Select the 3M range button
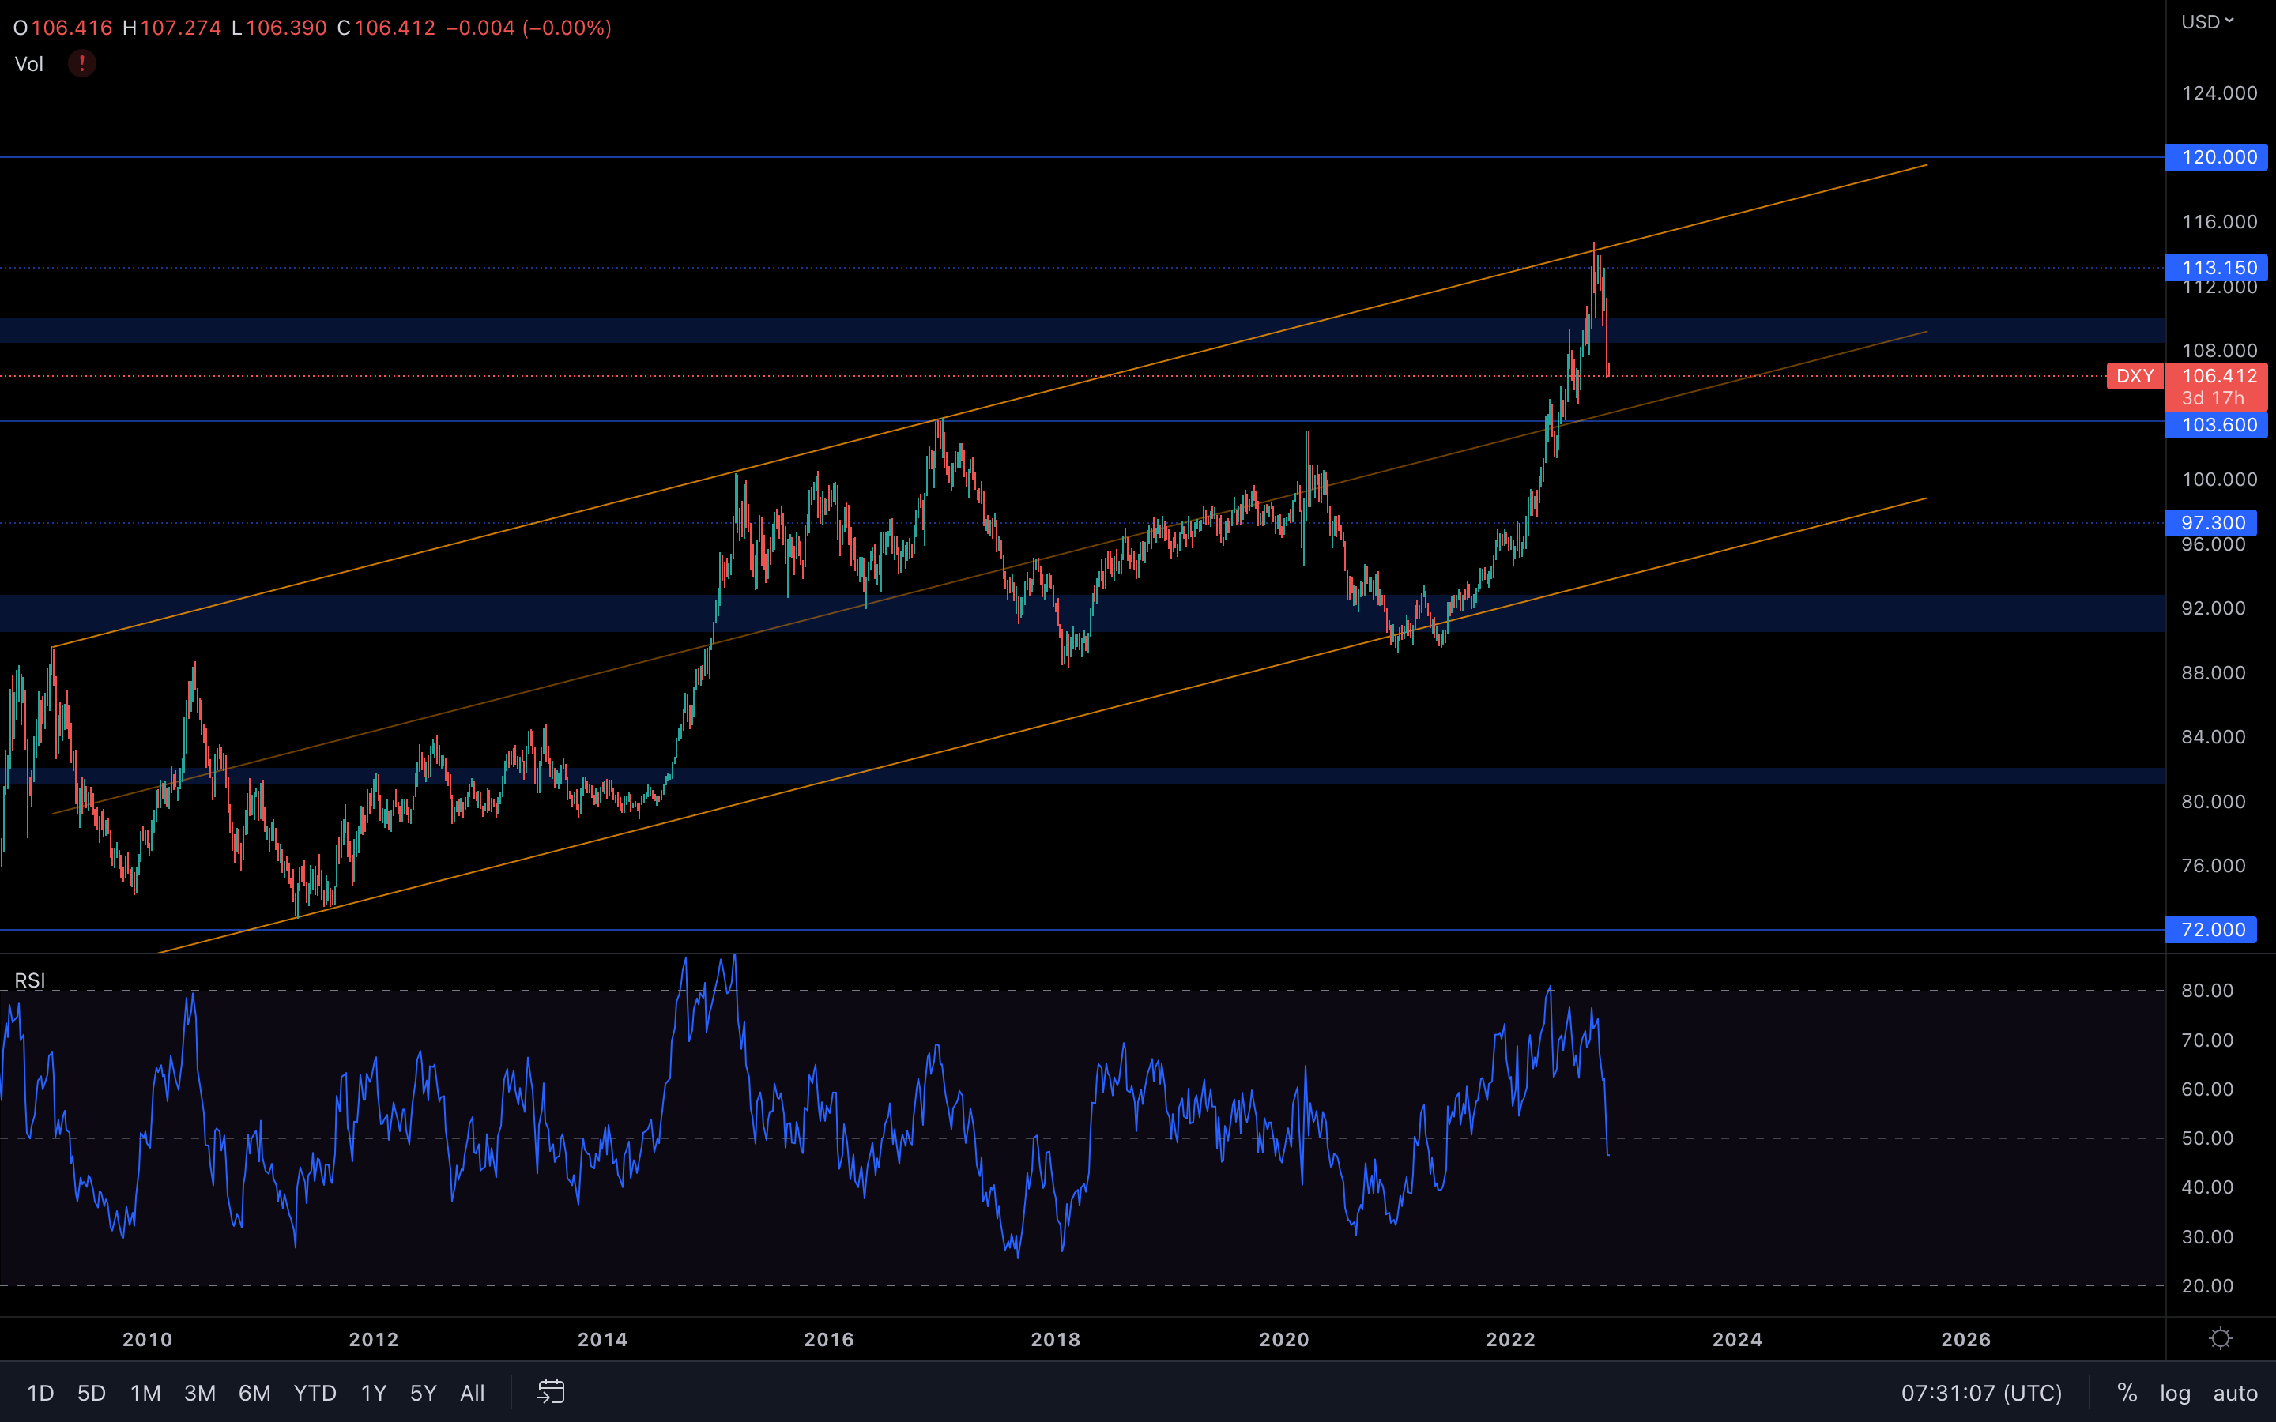Image resolution: width=2276 pixels, height=1422 pixels. pyautogui.click(x=199, y=1393)
